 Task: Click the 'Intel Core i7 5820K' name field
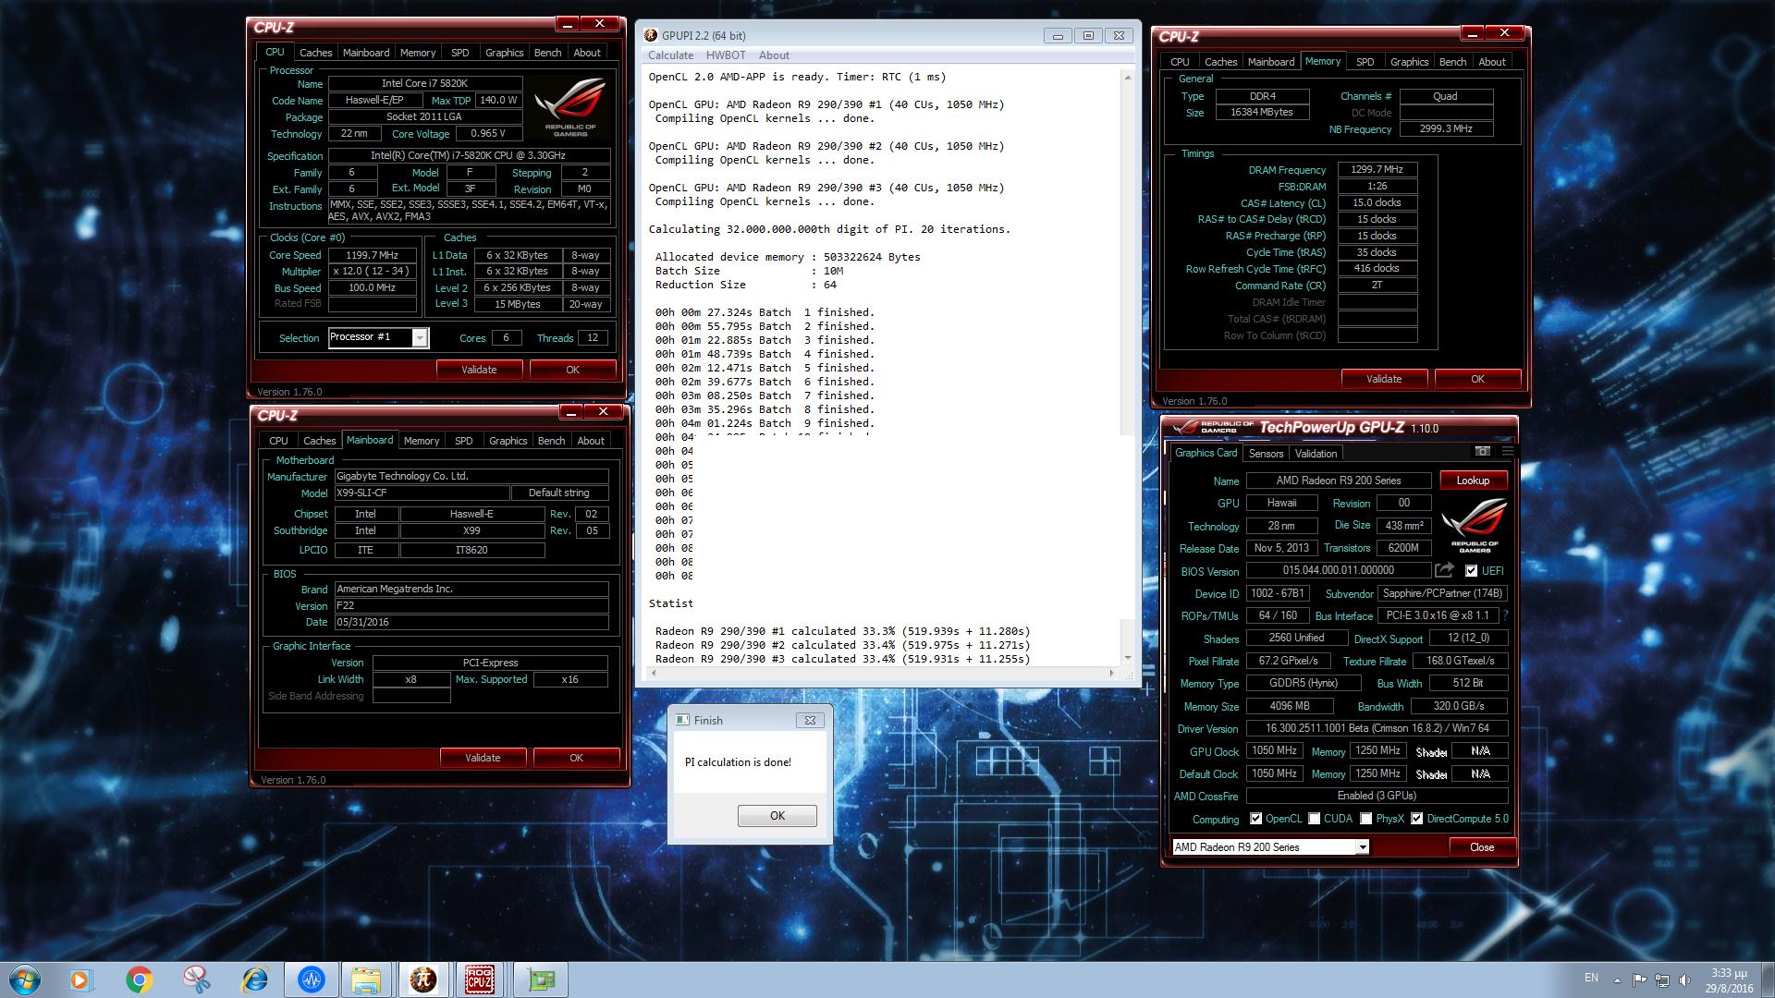click(424, 83)
